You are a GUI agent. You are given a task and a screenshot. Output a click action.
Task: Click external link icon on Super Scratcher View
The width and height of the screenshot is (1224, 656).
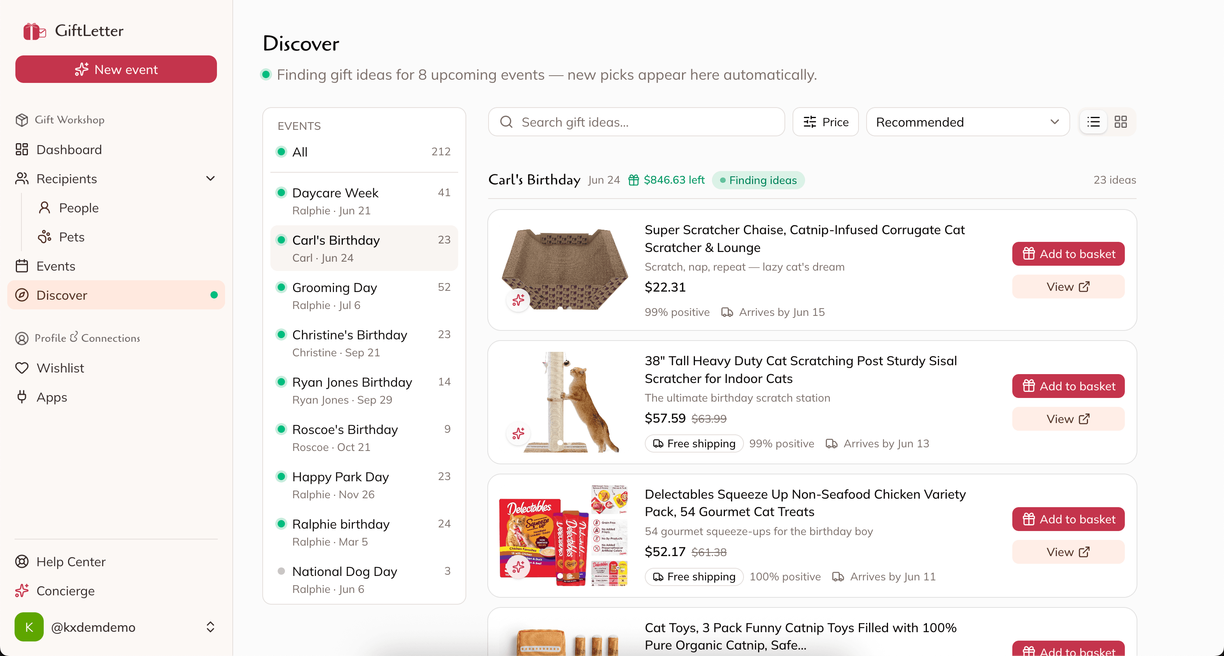point(1084,287)
